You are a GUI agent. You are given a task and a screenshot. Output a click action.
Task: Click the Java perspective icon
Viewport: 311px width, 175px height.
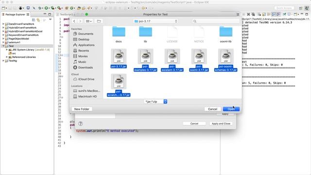pyautogui.click(x=307, y=8)
